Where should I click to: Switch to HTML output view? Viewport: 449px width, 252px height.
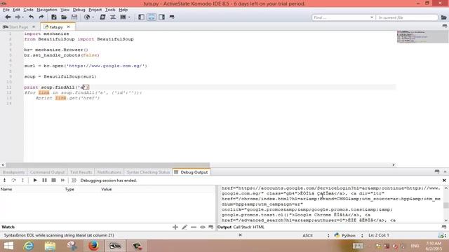[x=259, y=227]
